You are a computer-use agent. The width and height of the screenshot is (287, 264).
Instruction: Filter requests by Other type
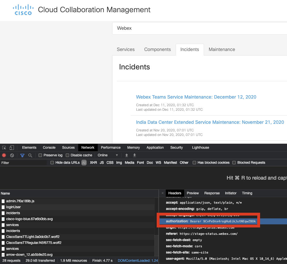(x=184, y=163)
